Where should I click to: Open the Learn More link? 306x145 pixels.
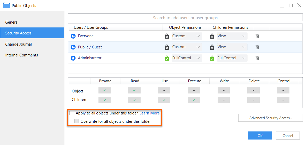(x=150, y=113)
